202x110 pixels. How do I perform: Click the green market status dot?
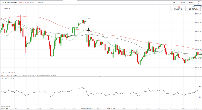(x=6, y=3)
